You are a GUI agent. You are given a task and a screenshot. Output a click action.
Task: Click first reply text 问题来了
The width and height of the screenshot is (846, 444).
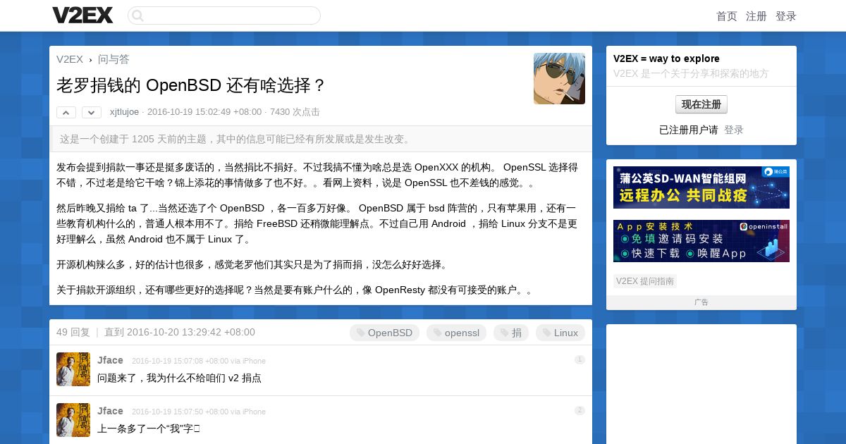179,378
